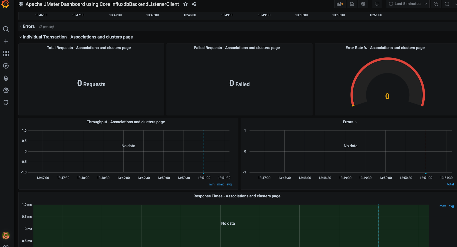Add a new panel to dashboard

coord(340,4)
